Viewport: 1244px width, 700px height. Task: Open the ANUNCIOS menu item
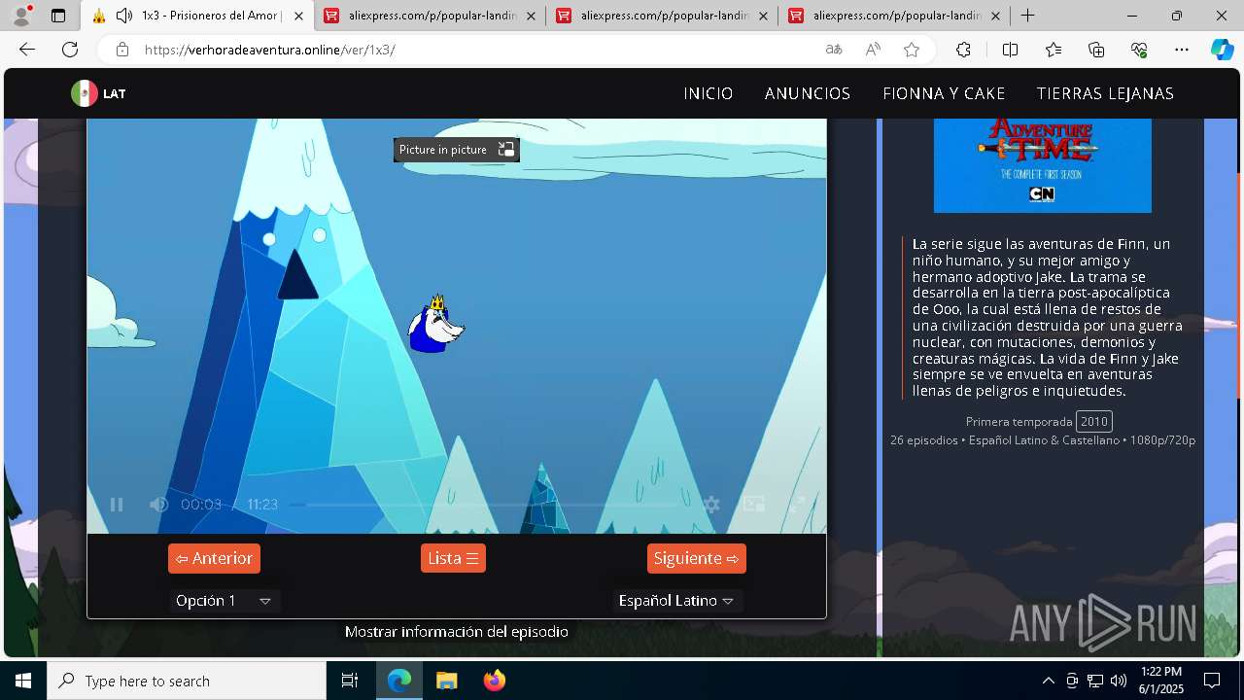pyautogui.click(x=808, y=93)
